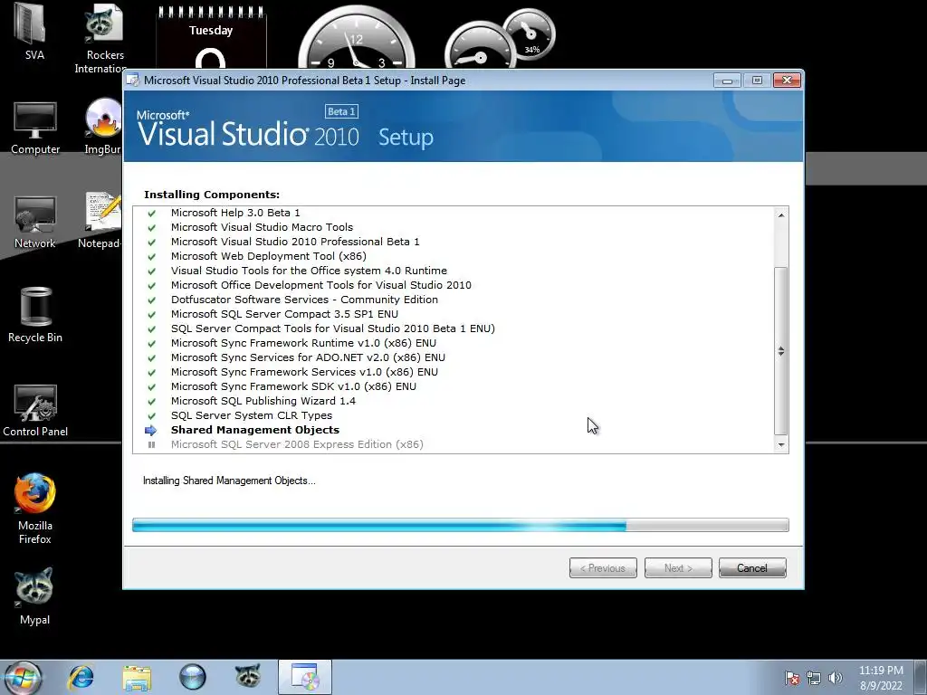The image size is (927, 695).
Task: Select Dotfuscator Software Services row
Action: (x=304, y=300)
